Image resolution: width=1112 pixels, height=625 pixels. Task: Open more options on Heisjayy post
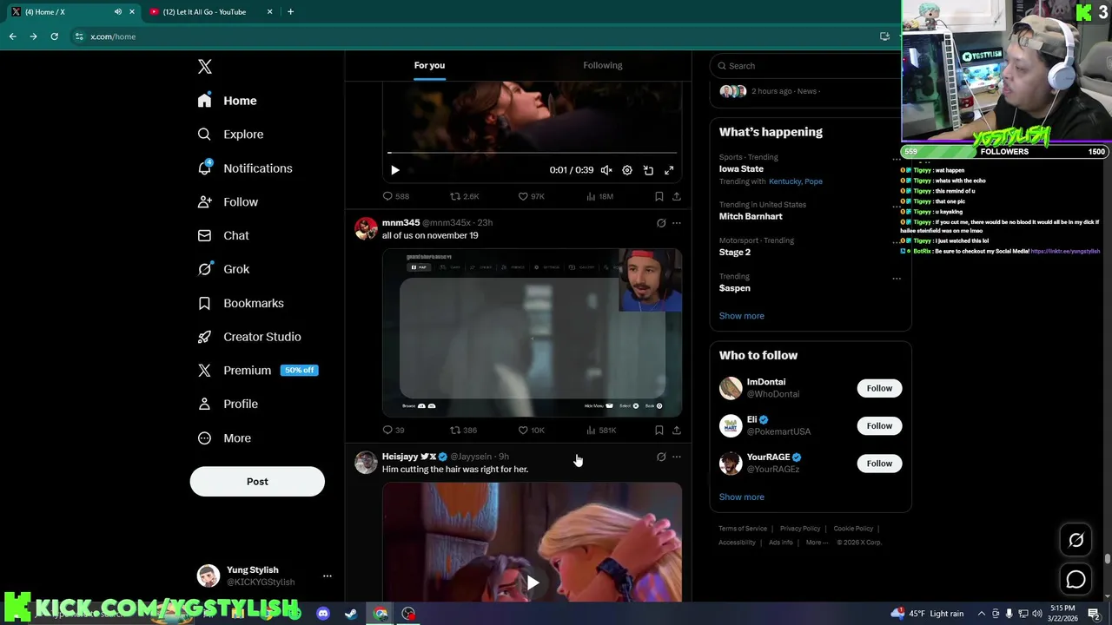[x=677, y=457]
